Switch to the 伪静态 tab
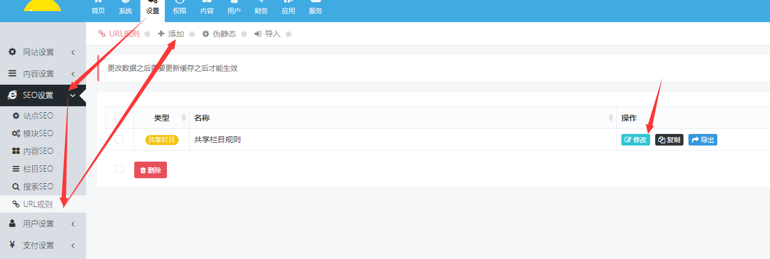The image size is (770, 259). (219, 34)
